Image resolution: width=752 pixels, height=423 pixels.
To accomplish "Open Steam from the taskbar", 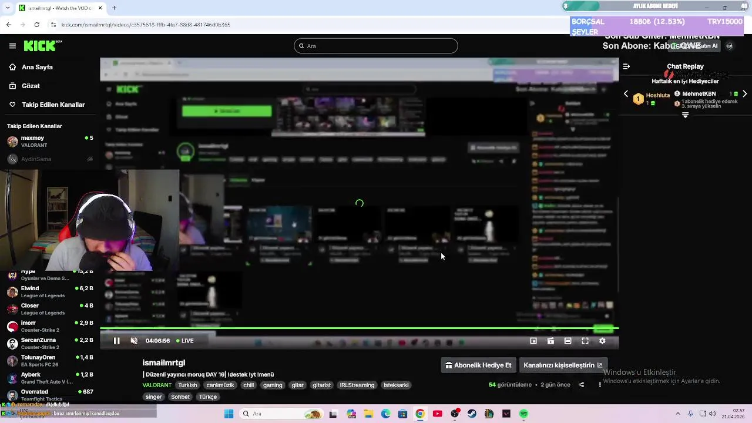I will 472,414.
